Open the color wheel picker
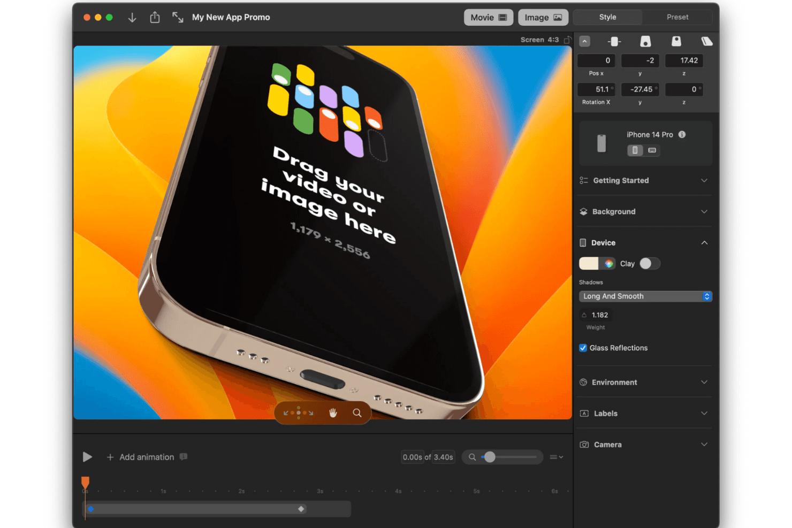This screenshot has height=528, width=792. [x=608, y=263]
